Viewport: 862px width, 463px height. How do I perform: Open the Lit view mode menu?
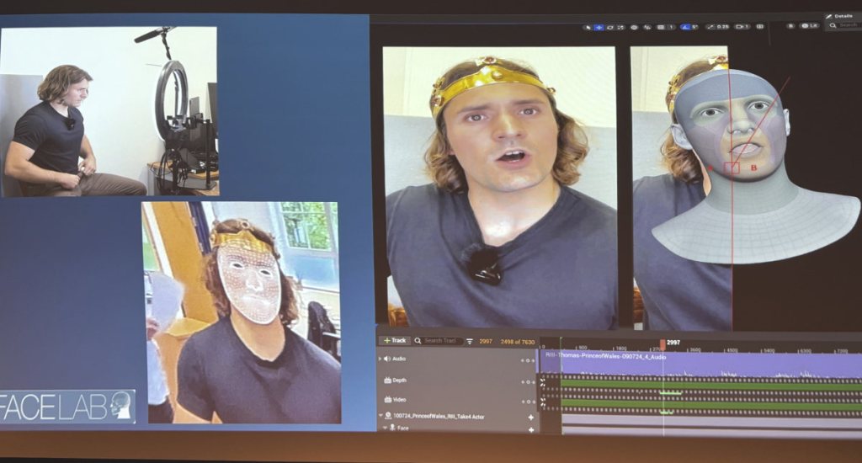(x=808, y=26)
